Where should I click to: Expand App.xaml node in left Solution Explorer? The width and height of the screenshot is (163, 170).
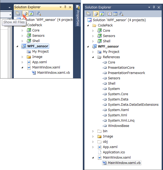(x=22, y=62)
